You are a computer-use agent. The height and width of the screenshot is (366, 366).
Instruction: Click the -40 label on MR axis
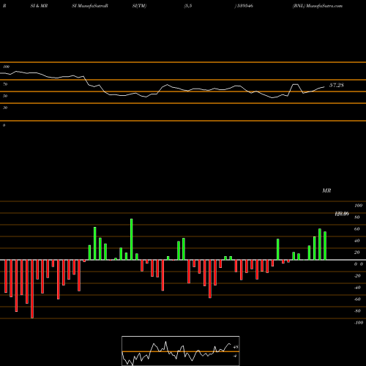click(357, 288)
